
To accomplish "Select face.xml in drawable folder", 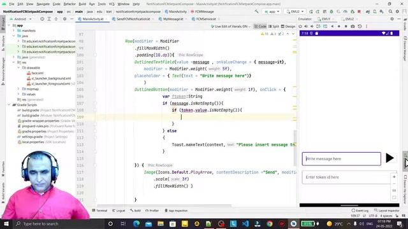I will 35,73.
